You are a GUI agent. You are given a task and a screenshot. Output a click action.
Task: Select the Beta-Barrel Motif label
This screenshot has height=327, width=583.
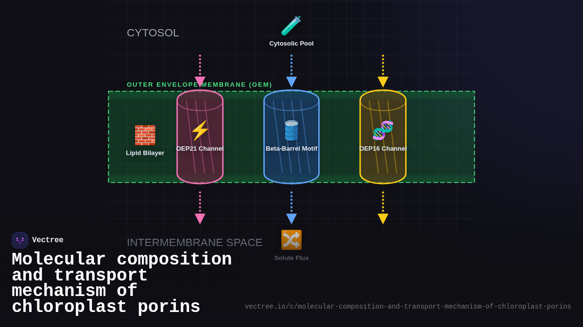pyautogui.click(x=291, y=149)
